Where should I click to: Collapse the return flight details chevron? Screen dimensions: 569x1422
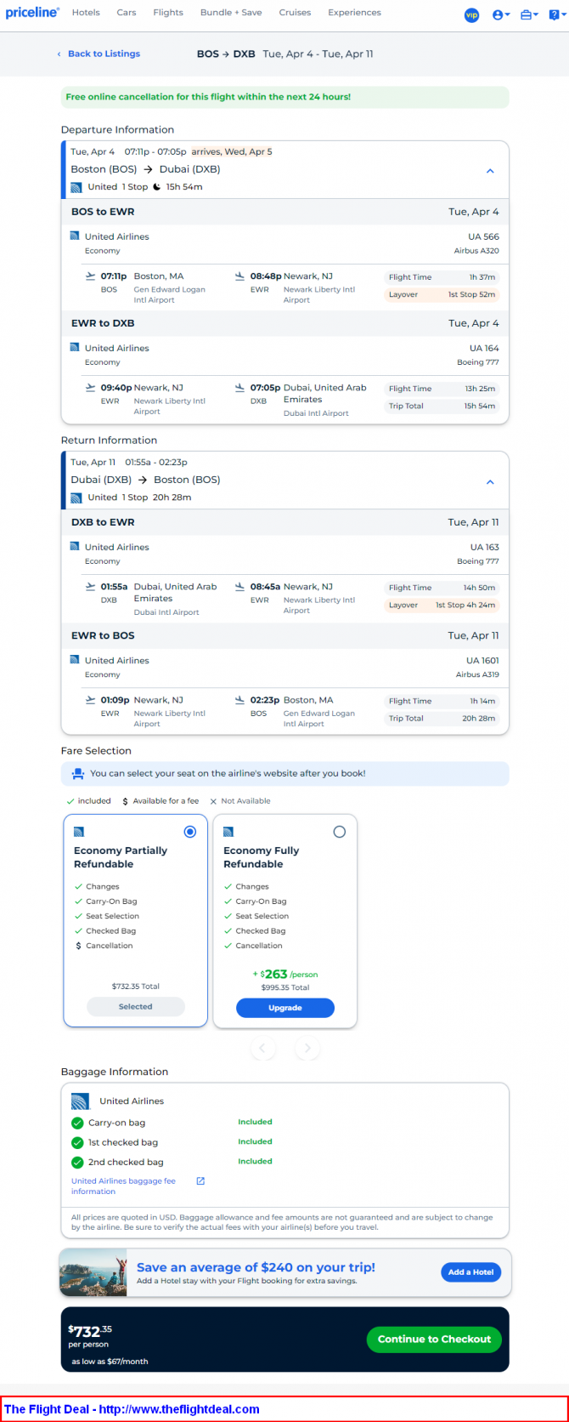(x=490, y=482)
